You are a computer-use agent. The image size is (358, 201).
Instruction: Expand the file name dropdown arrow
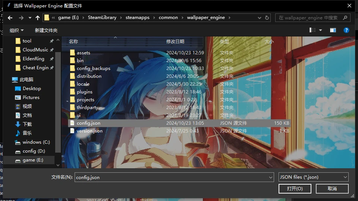pos(271,177)
